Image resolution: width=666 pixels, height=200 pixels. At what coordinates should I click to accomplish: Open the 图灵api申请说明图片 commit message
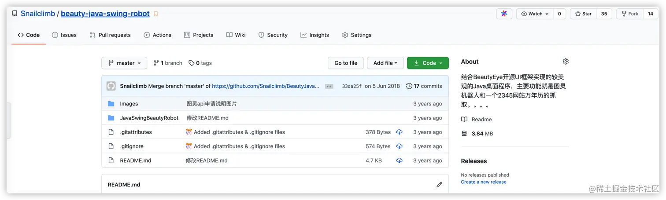(x=211, y=104)
